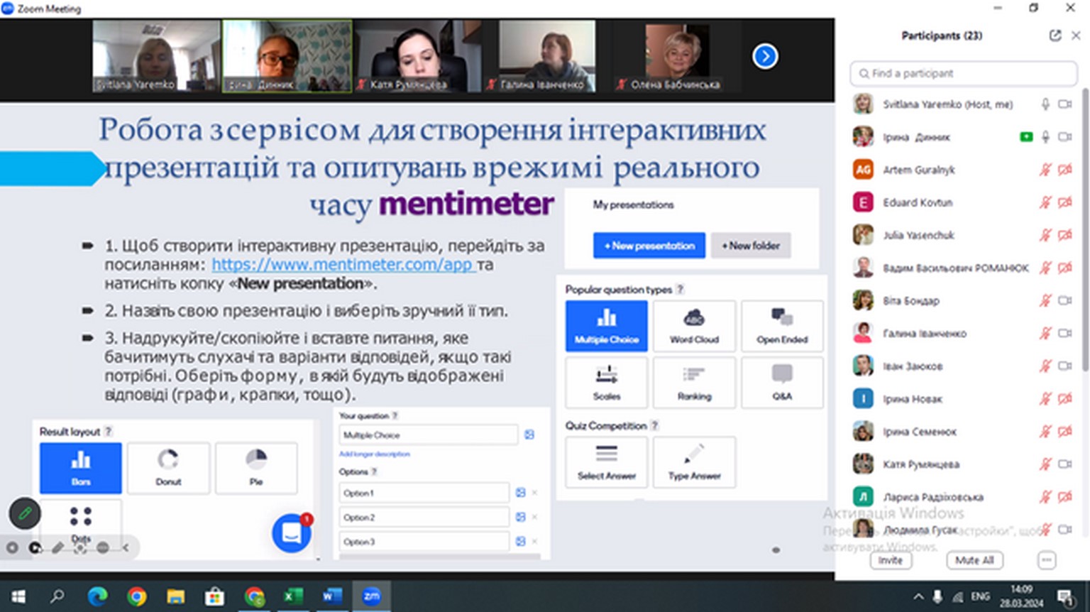
Task: Pop out the Participants panel
Action: 1055,35
